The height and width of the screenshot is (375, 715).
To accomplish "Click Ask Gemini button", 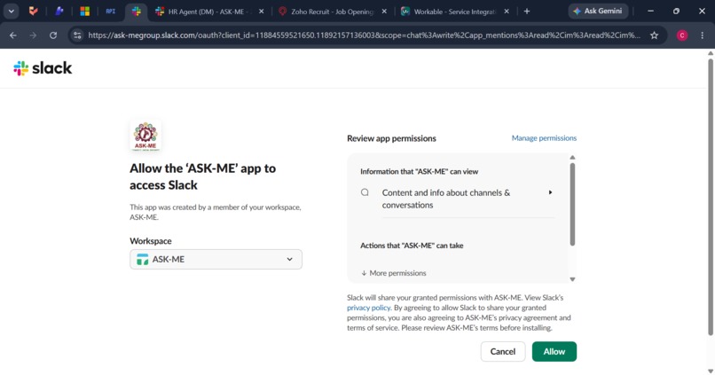I will coord(598,11).
